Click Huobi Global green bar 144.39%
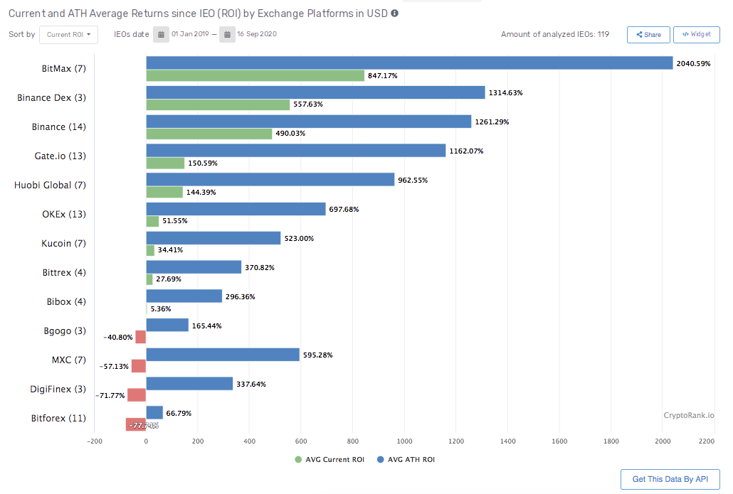Screen dimensions: 733x494 [x=164, y=192]
